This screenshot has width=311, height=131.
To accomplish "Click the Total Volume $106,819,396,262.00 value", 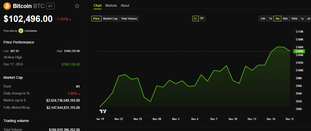I will tap(64, 130).
